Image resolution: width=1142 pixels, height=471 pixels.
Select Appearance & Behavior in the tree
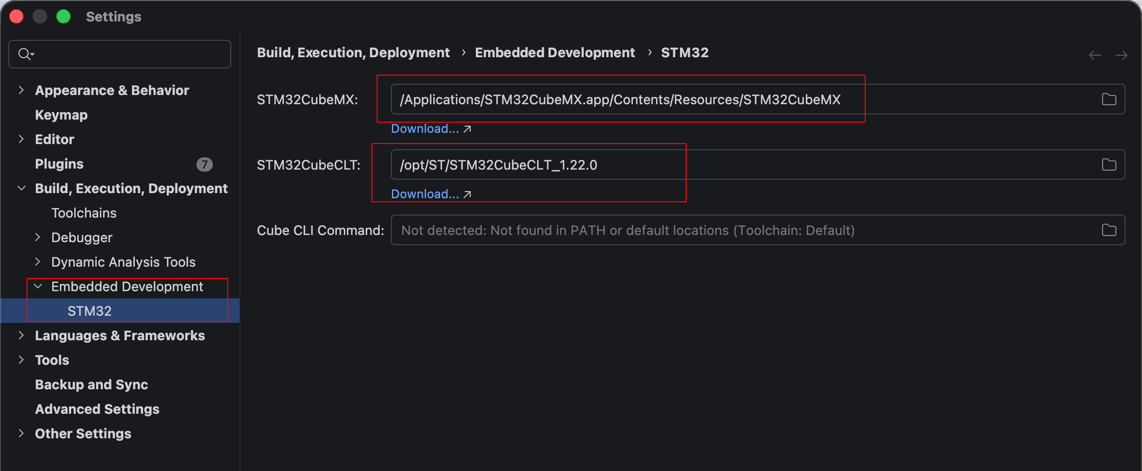click(x=112, y=90)
